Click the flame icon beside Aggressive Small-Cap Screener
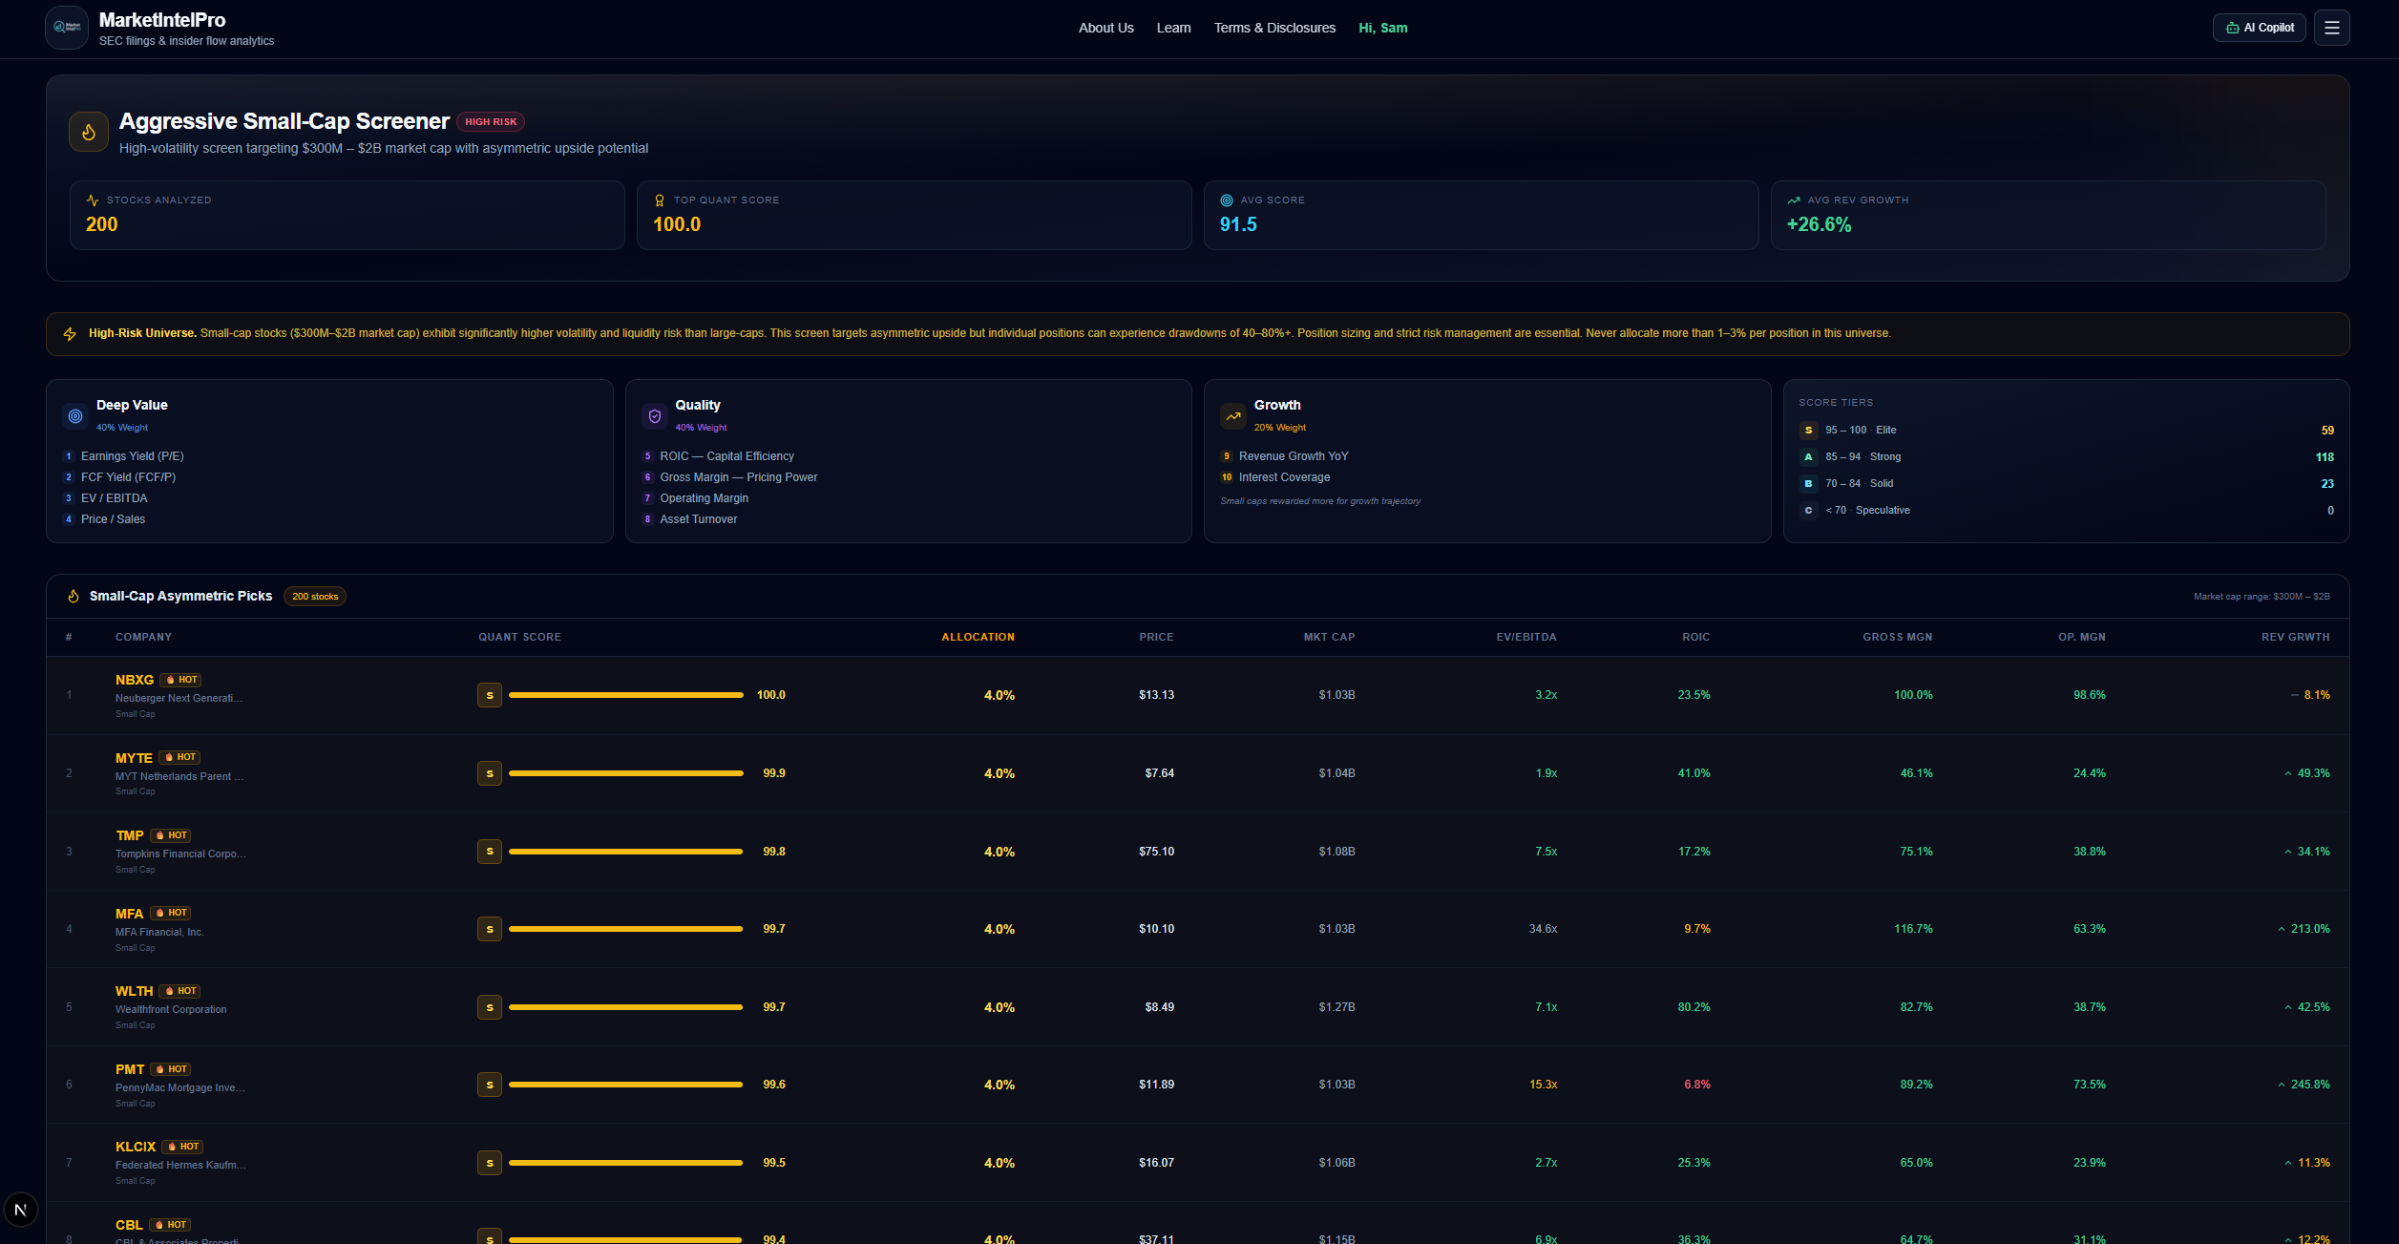 (x=88, y=132)
